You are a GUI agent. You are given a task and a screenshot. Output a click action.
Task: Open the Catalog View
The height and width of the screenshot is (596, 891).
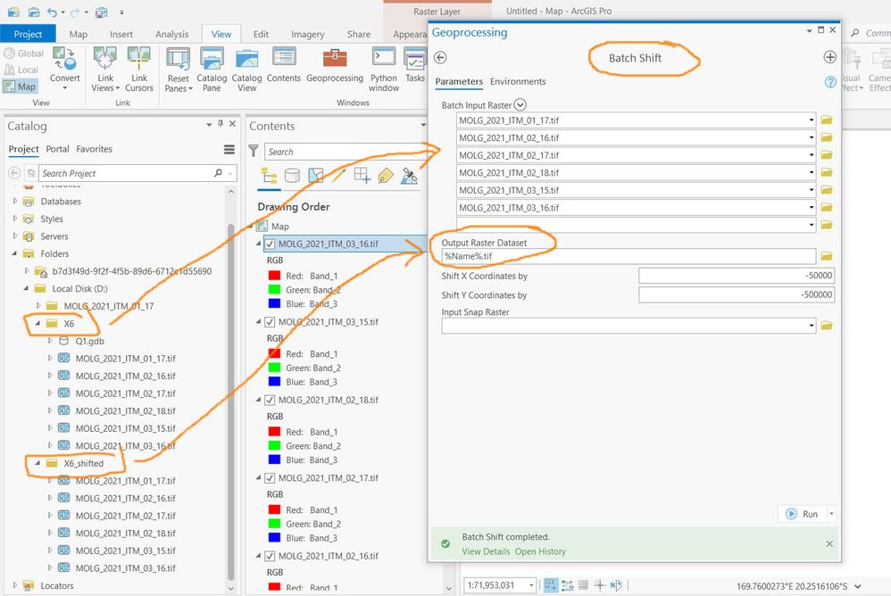[x=246, y=69]
